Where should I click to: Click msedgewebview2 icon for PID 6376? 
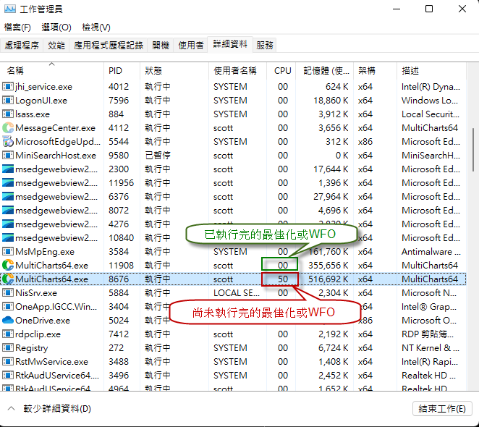(8, 197)
